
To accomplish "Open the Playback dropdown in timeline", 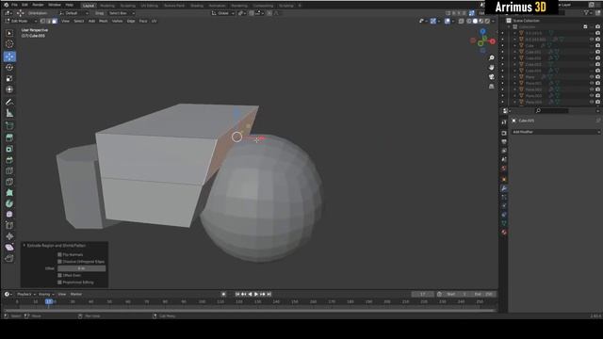I will tap(25, 294).
